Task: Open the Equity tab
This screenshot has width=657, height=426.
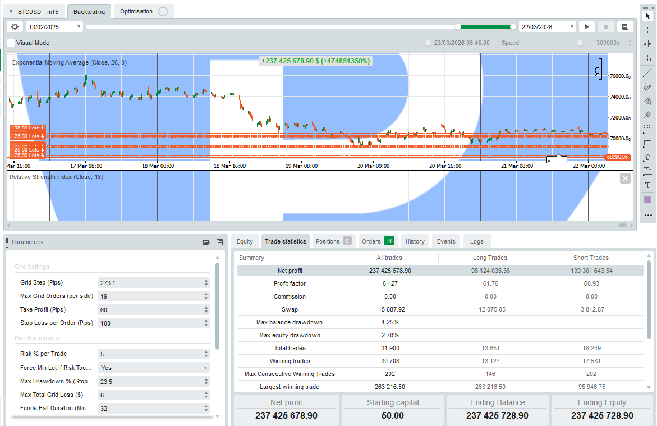Action: coord(245,241)
